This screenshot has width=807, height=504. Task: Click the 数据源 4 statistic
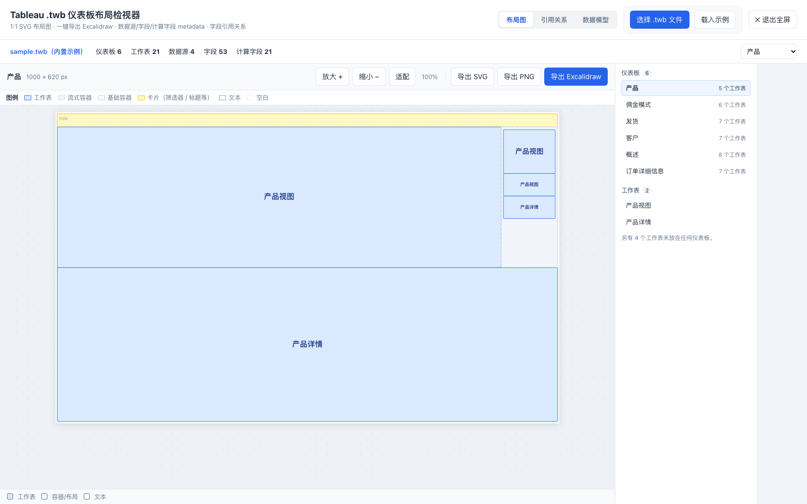click(x=182, y=51)
